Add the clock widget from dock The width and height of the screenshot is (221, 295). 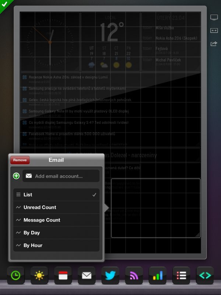pos(16,275)
